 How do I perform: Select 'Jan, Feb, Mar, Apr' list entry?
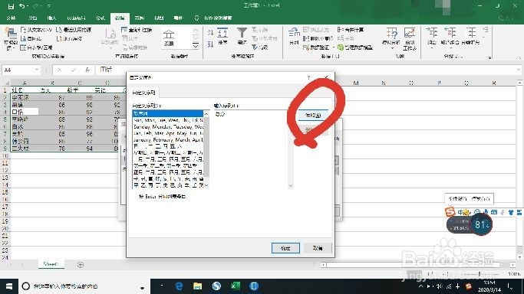point(168,133)
